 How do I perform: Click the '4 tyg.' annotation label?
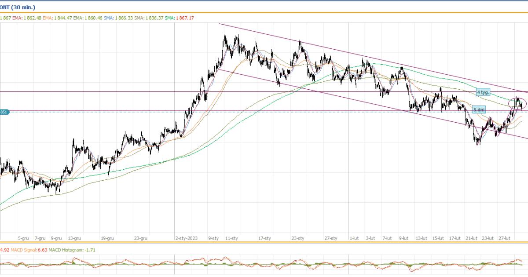pyautogui.click(x=483, y=92)
